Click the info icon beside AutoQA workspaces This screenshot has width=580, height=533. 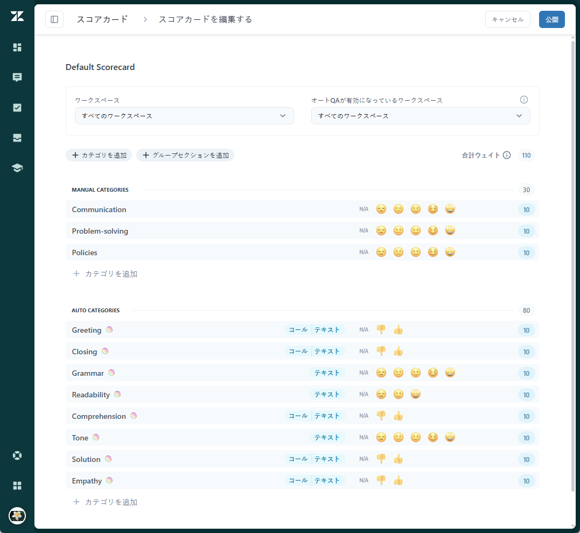point(524,100)
